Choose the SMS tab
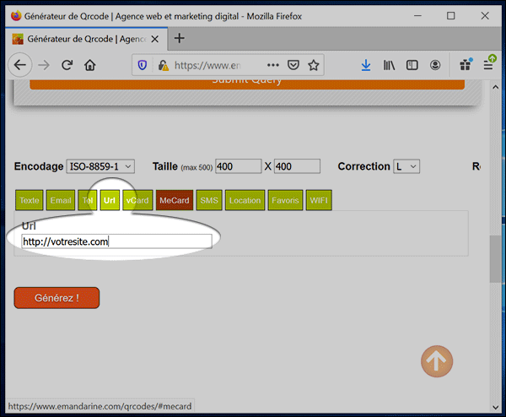The image size is (506, 417). [209, 200]
